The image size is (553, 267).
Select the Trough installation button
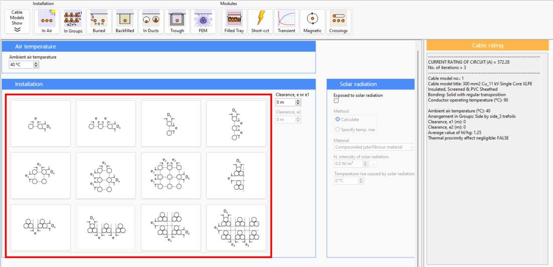tap(177, 22)
